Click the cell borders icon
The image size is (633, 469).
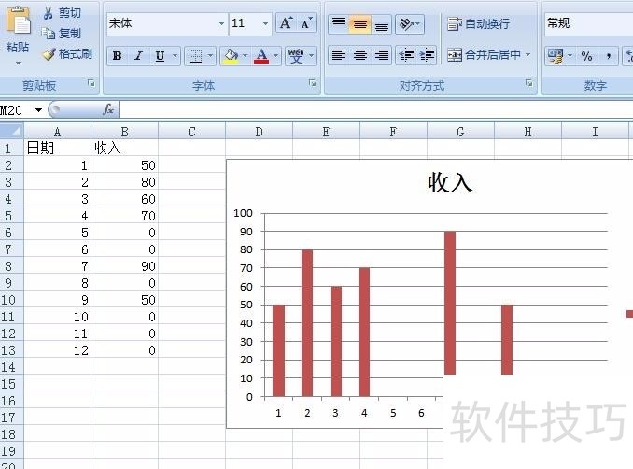(195, 56)
